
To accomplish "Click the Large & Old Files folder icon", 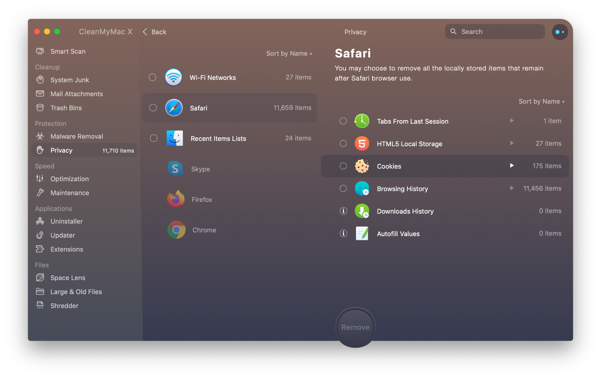I will click(40, 291).
